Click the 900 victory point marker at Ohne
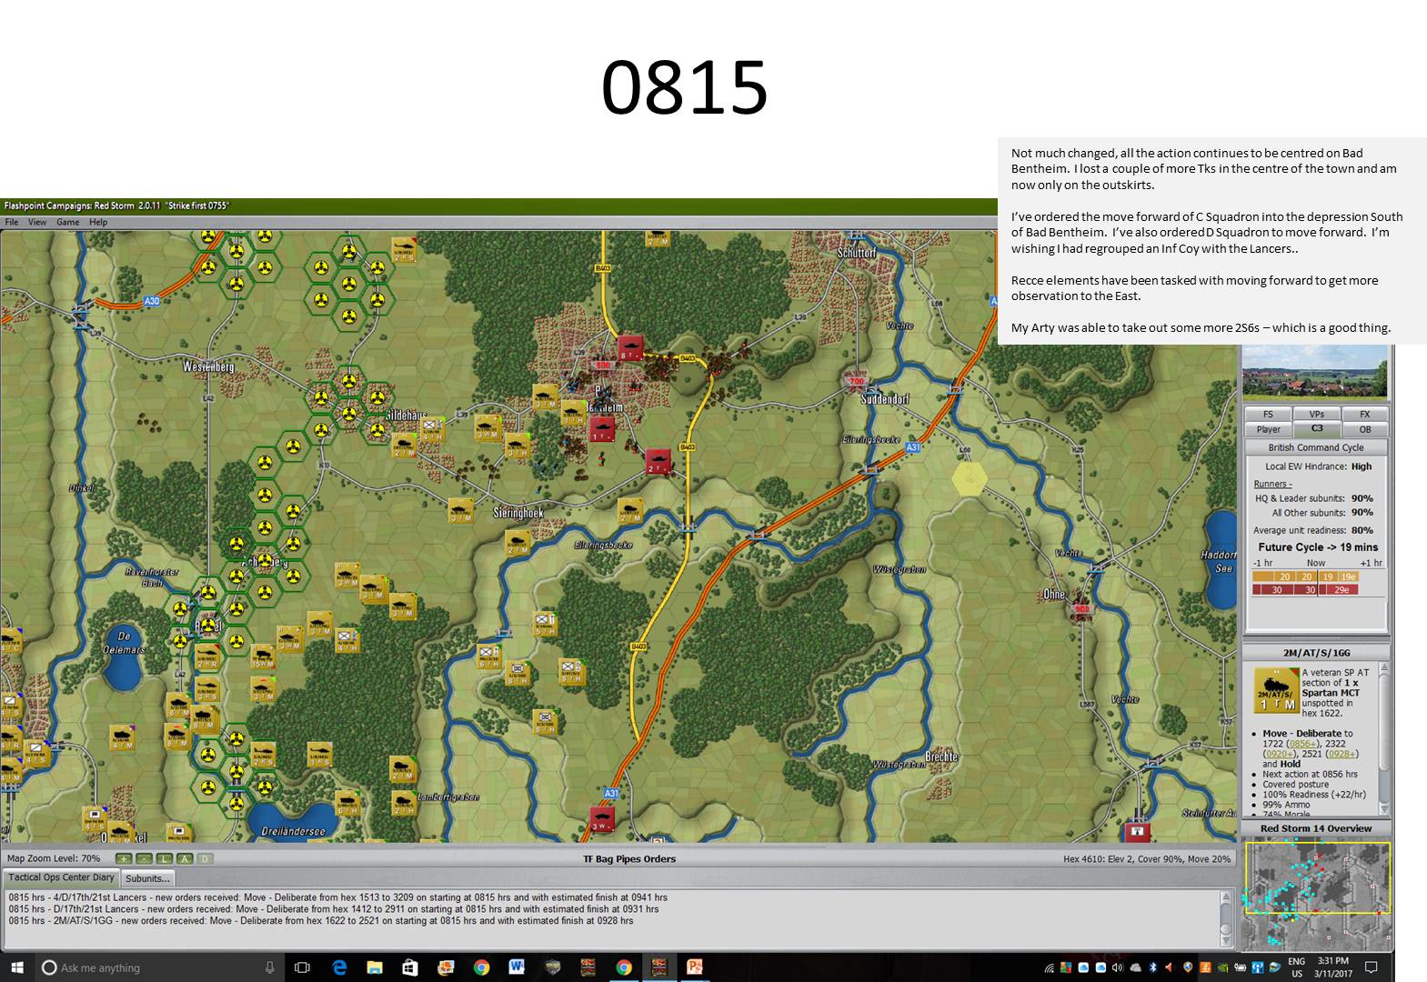Viewport: 1427px width, 982px height. [1081, 609]
